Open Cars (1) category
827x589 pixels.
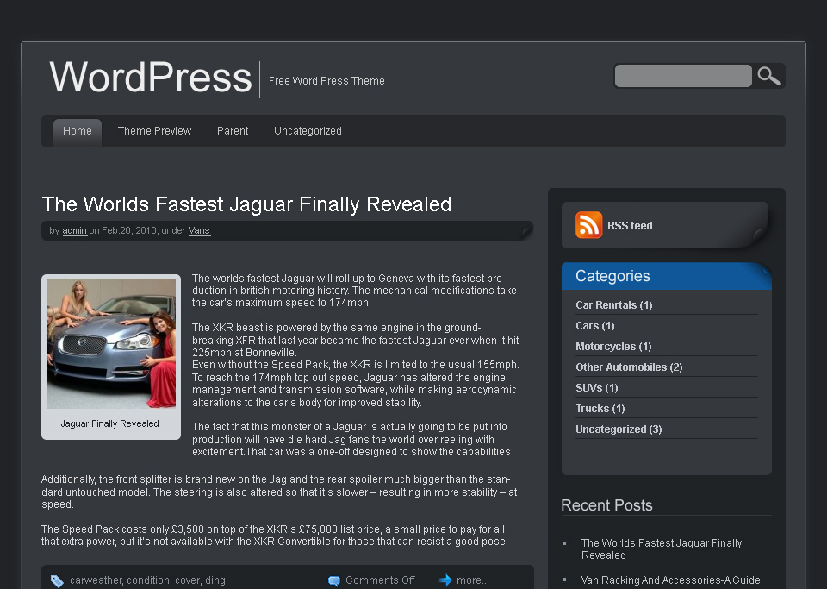595,326
